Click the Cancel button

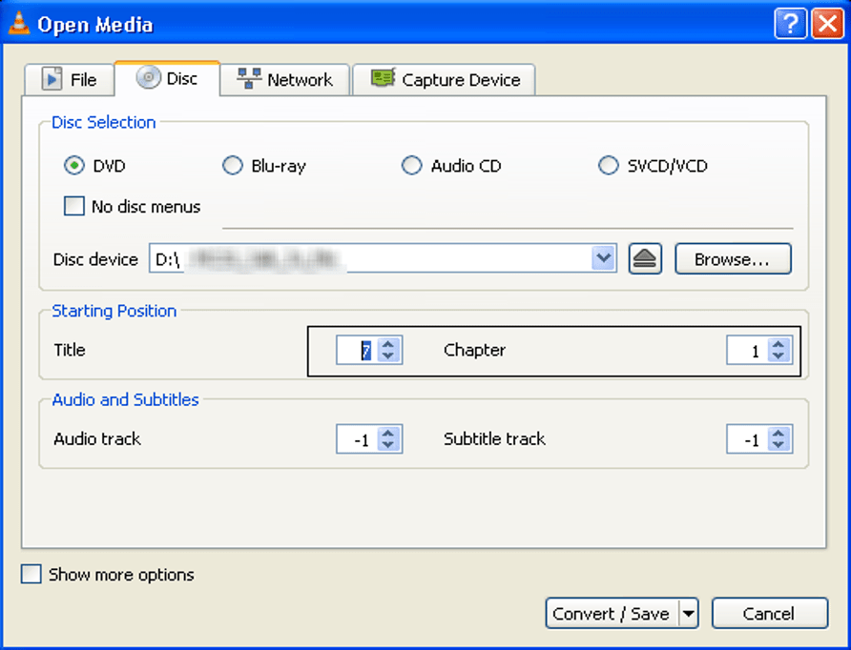click(769, 614)
